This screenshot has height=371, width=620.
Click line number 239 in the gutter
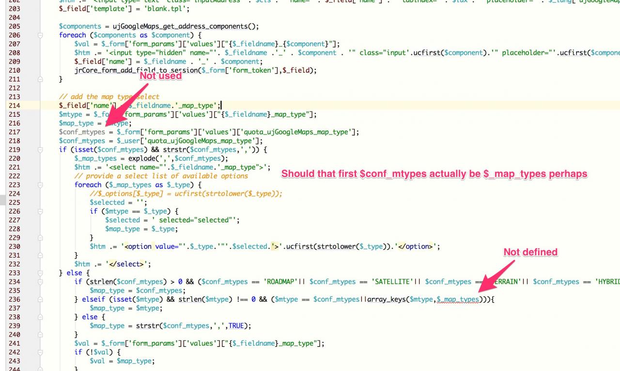(x=14, y=325)
